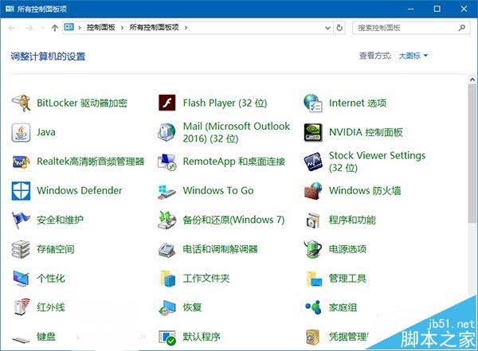Open the 默认程序 icon
Screen dimensions: 478x351
(167, 337)
